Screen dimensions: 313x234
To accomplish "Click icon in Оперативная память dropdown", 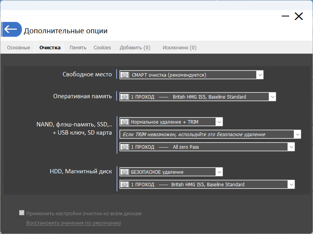I will point(125,97).
